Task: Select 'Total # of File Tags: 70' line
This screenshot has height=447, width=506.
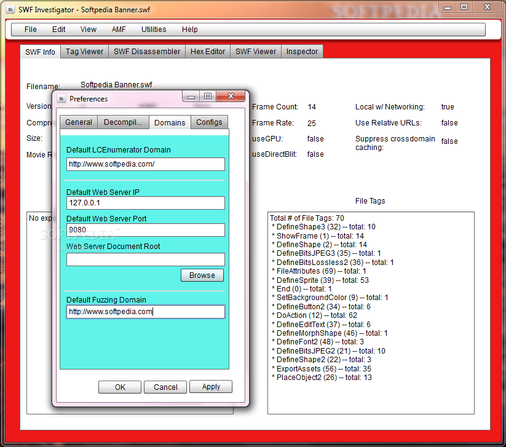Action: click(307, 218)
